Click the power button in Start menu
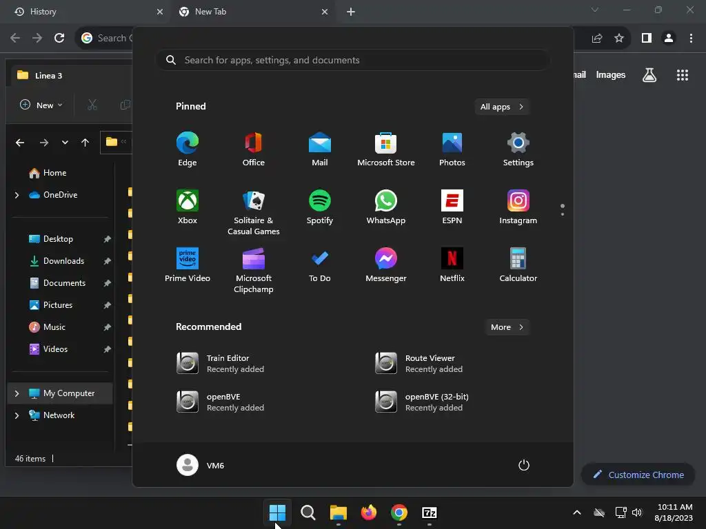 (524, 465)
